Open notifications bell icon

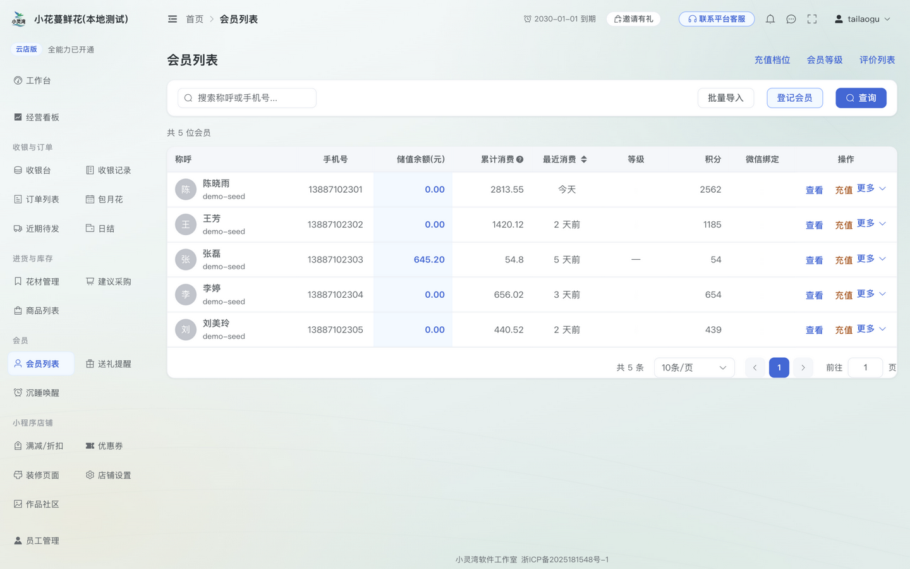click(x=770, y=19)
